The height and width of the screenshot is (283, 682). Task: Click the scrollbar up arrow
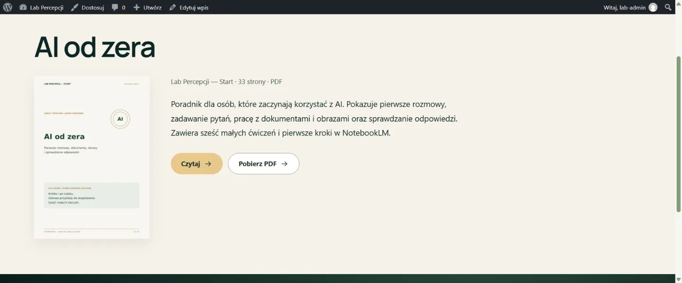(x=679, y=4)
